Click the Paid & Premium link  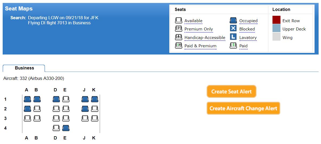(200, 46)
